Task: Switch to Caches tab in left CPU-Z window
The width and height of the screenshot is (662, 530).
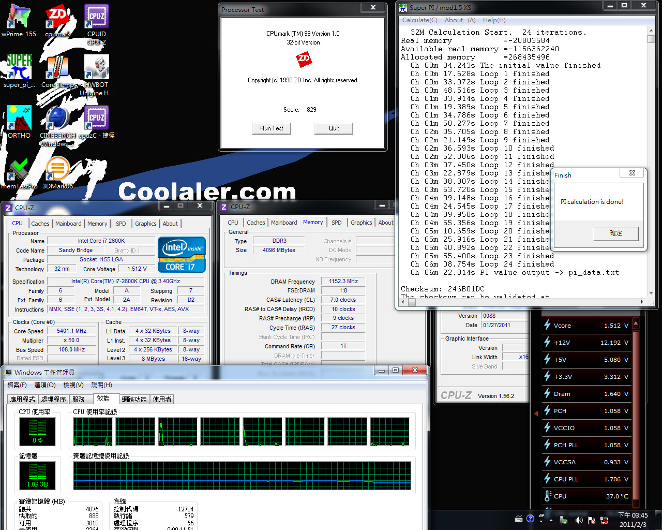Action: point(40,224)
